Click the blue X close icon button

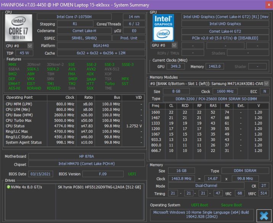point(263,215)
